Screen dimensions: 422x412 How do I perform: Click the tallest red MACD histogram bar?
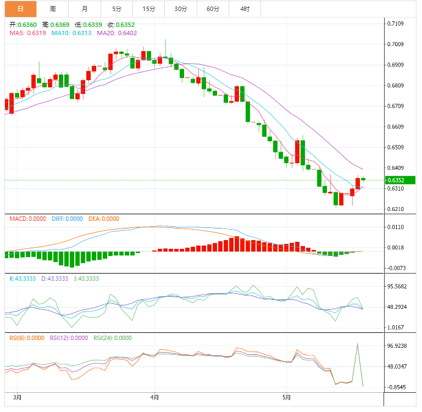tap(237, 244)
